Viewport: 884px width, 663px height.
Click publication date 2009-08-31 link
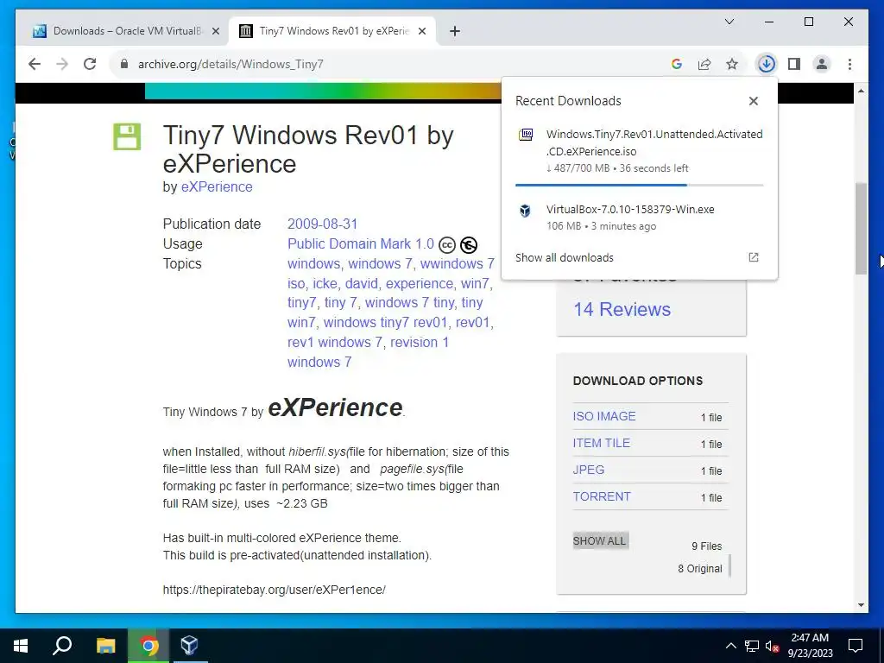tap(323, 224)
